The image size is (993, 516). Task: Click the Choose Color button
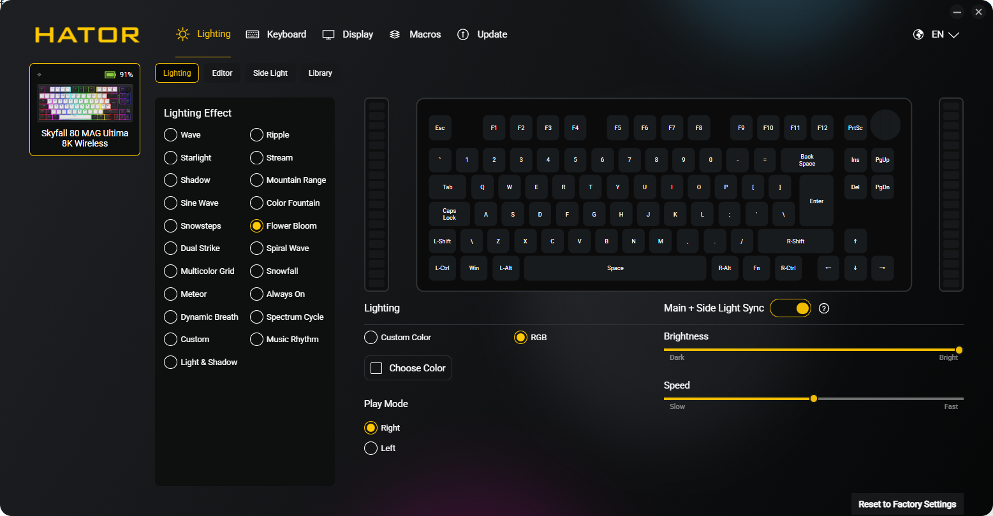pos(408,368)
